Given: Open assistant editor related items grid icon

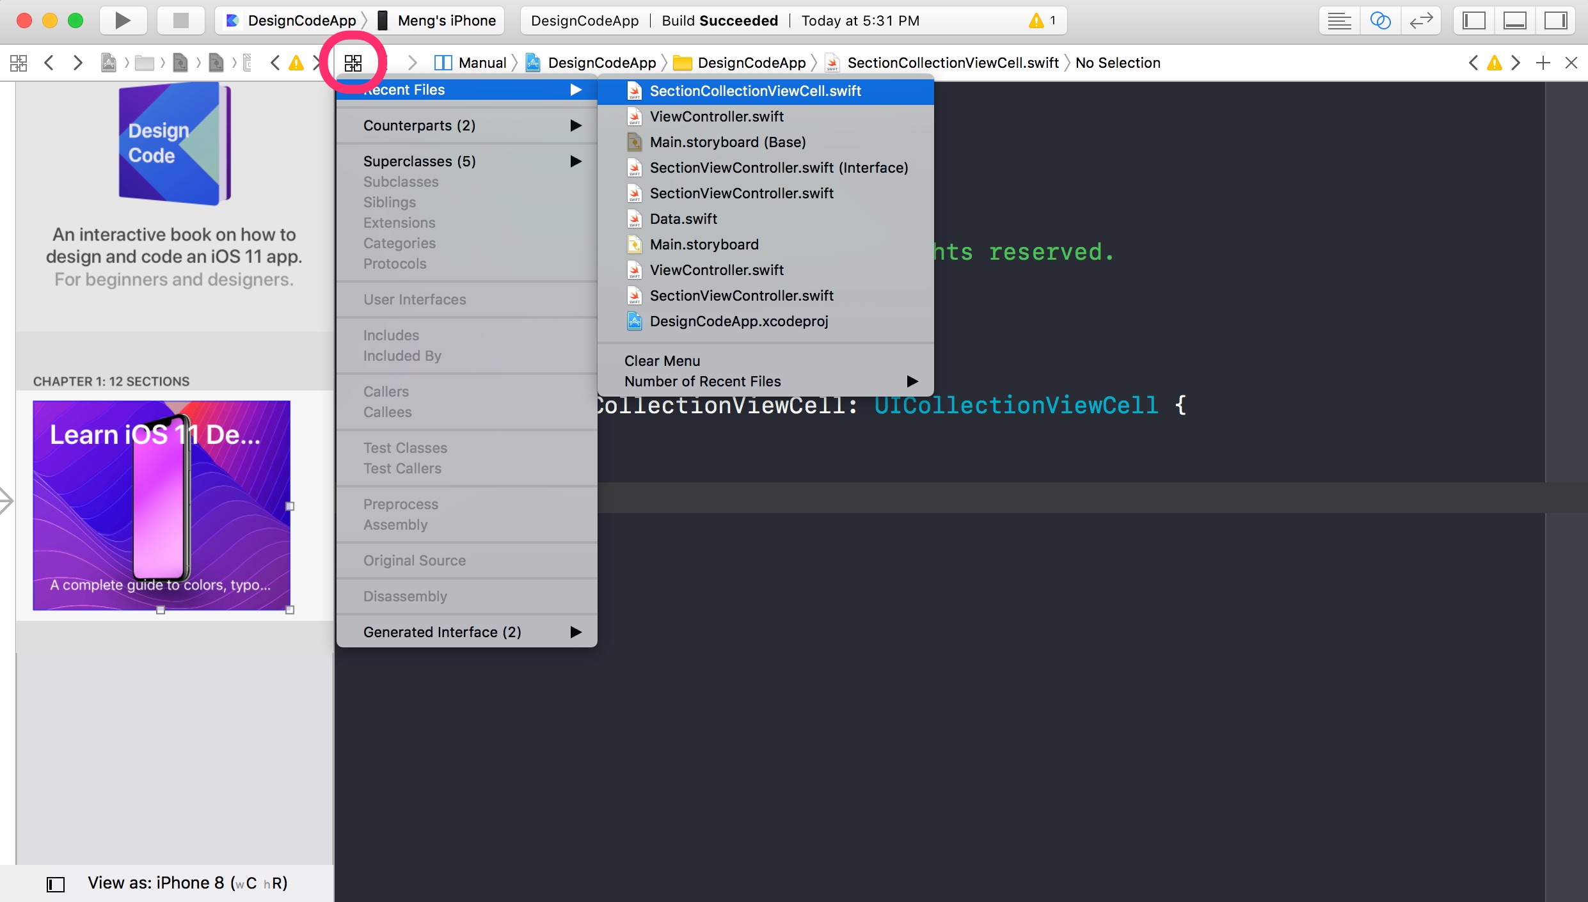Looking at the screenshot, I should click(353, 63).
